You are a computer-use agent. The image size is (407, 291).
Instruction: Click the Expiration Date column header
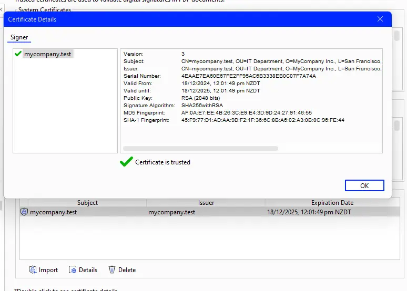tap(332, 203)
